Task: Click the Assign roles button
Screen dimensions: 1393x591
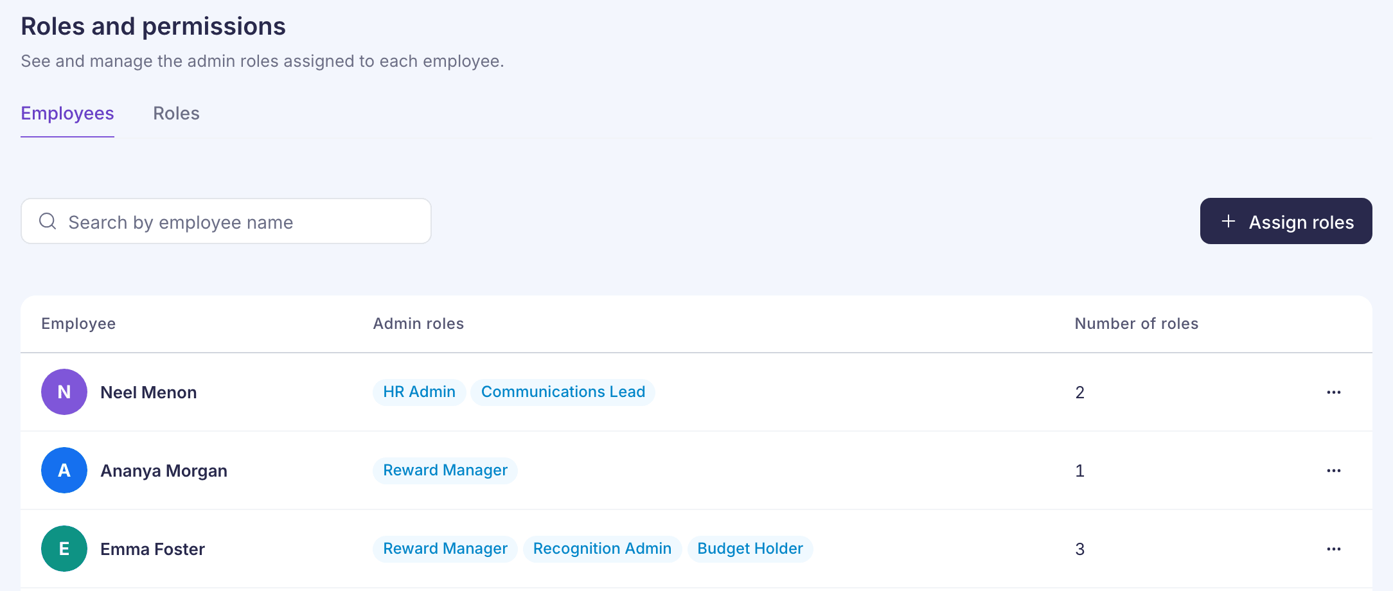Action: click(x=1286, y=221)
